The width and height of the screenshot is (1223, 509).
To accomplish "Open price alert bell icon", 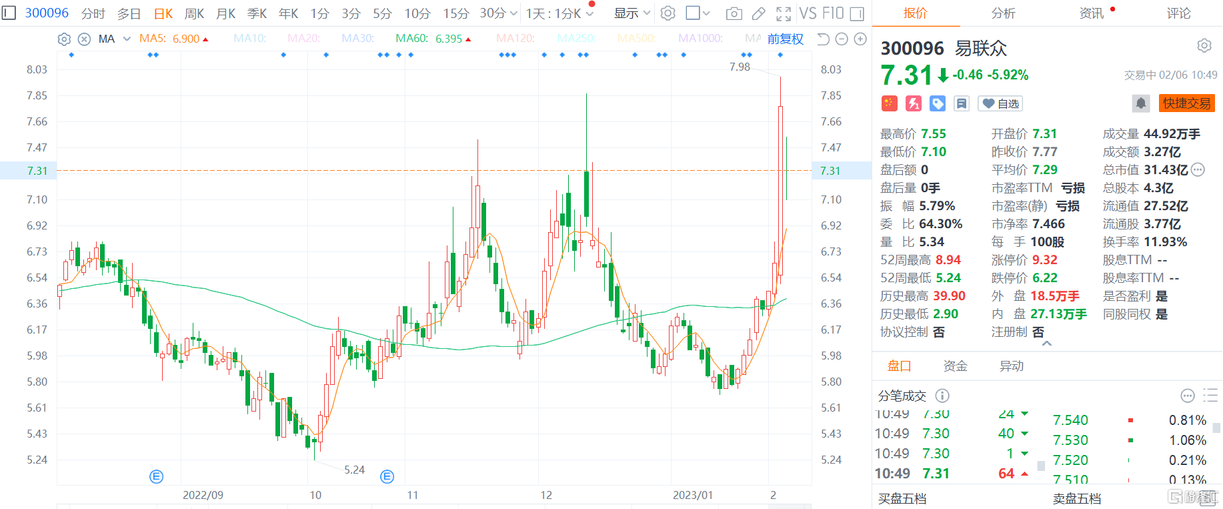I will (x=1141, y=103).
